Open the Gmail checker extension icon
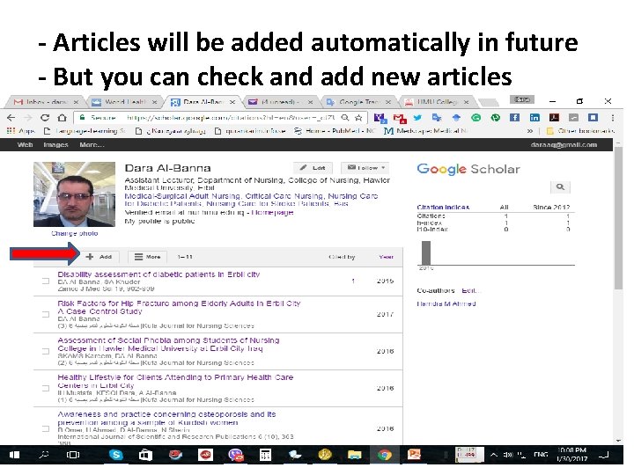 400,118
